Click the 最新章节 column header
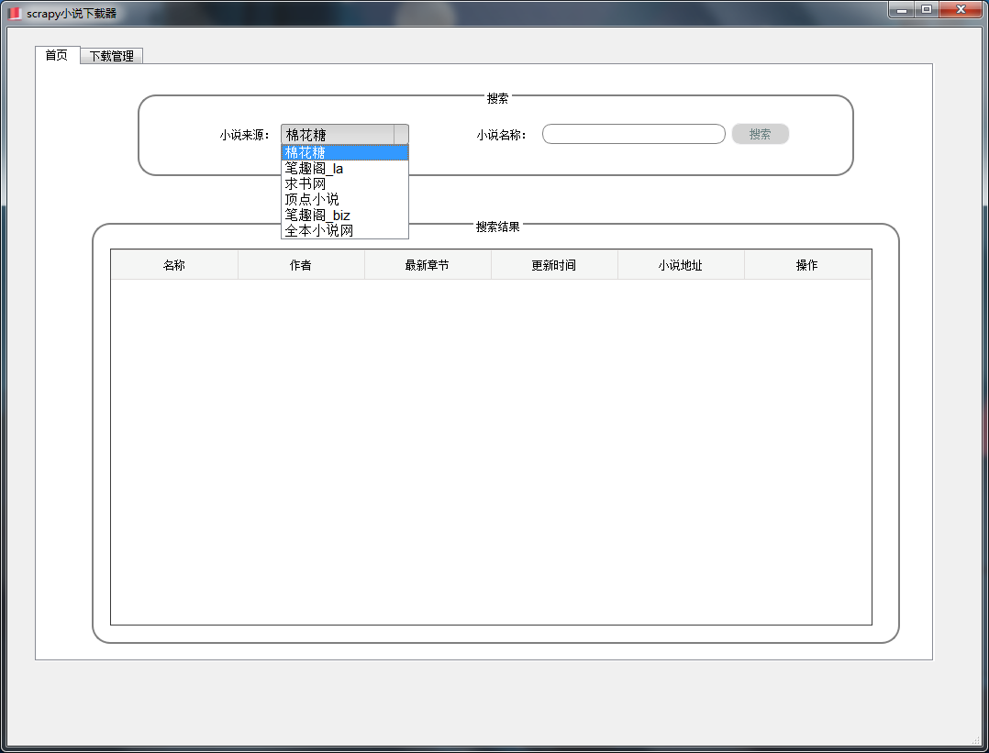Image resolution: width=989 pixels, height=753 pixels. pos(428,265)
